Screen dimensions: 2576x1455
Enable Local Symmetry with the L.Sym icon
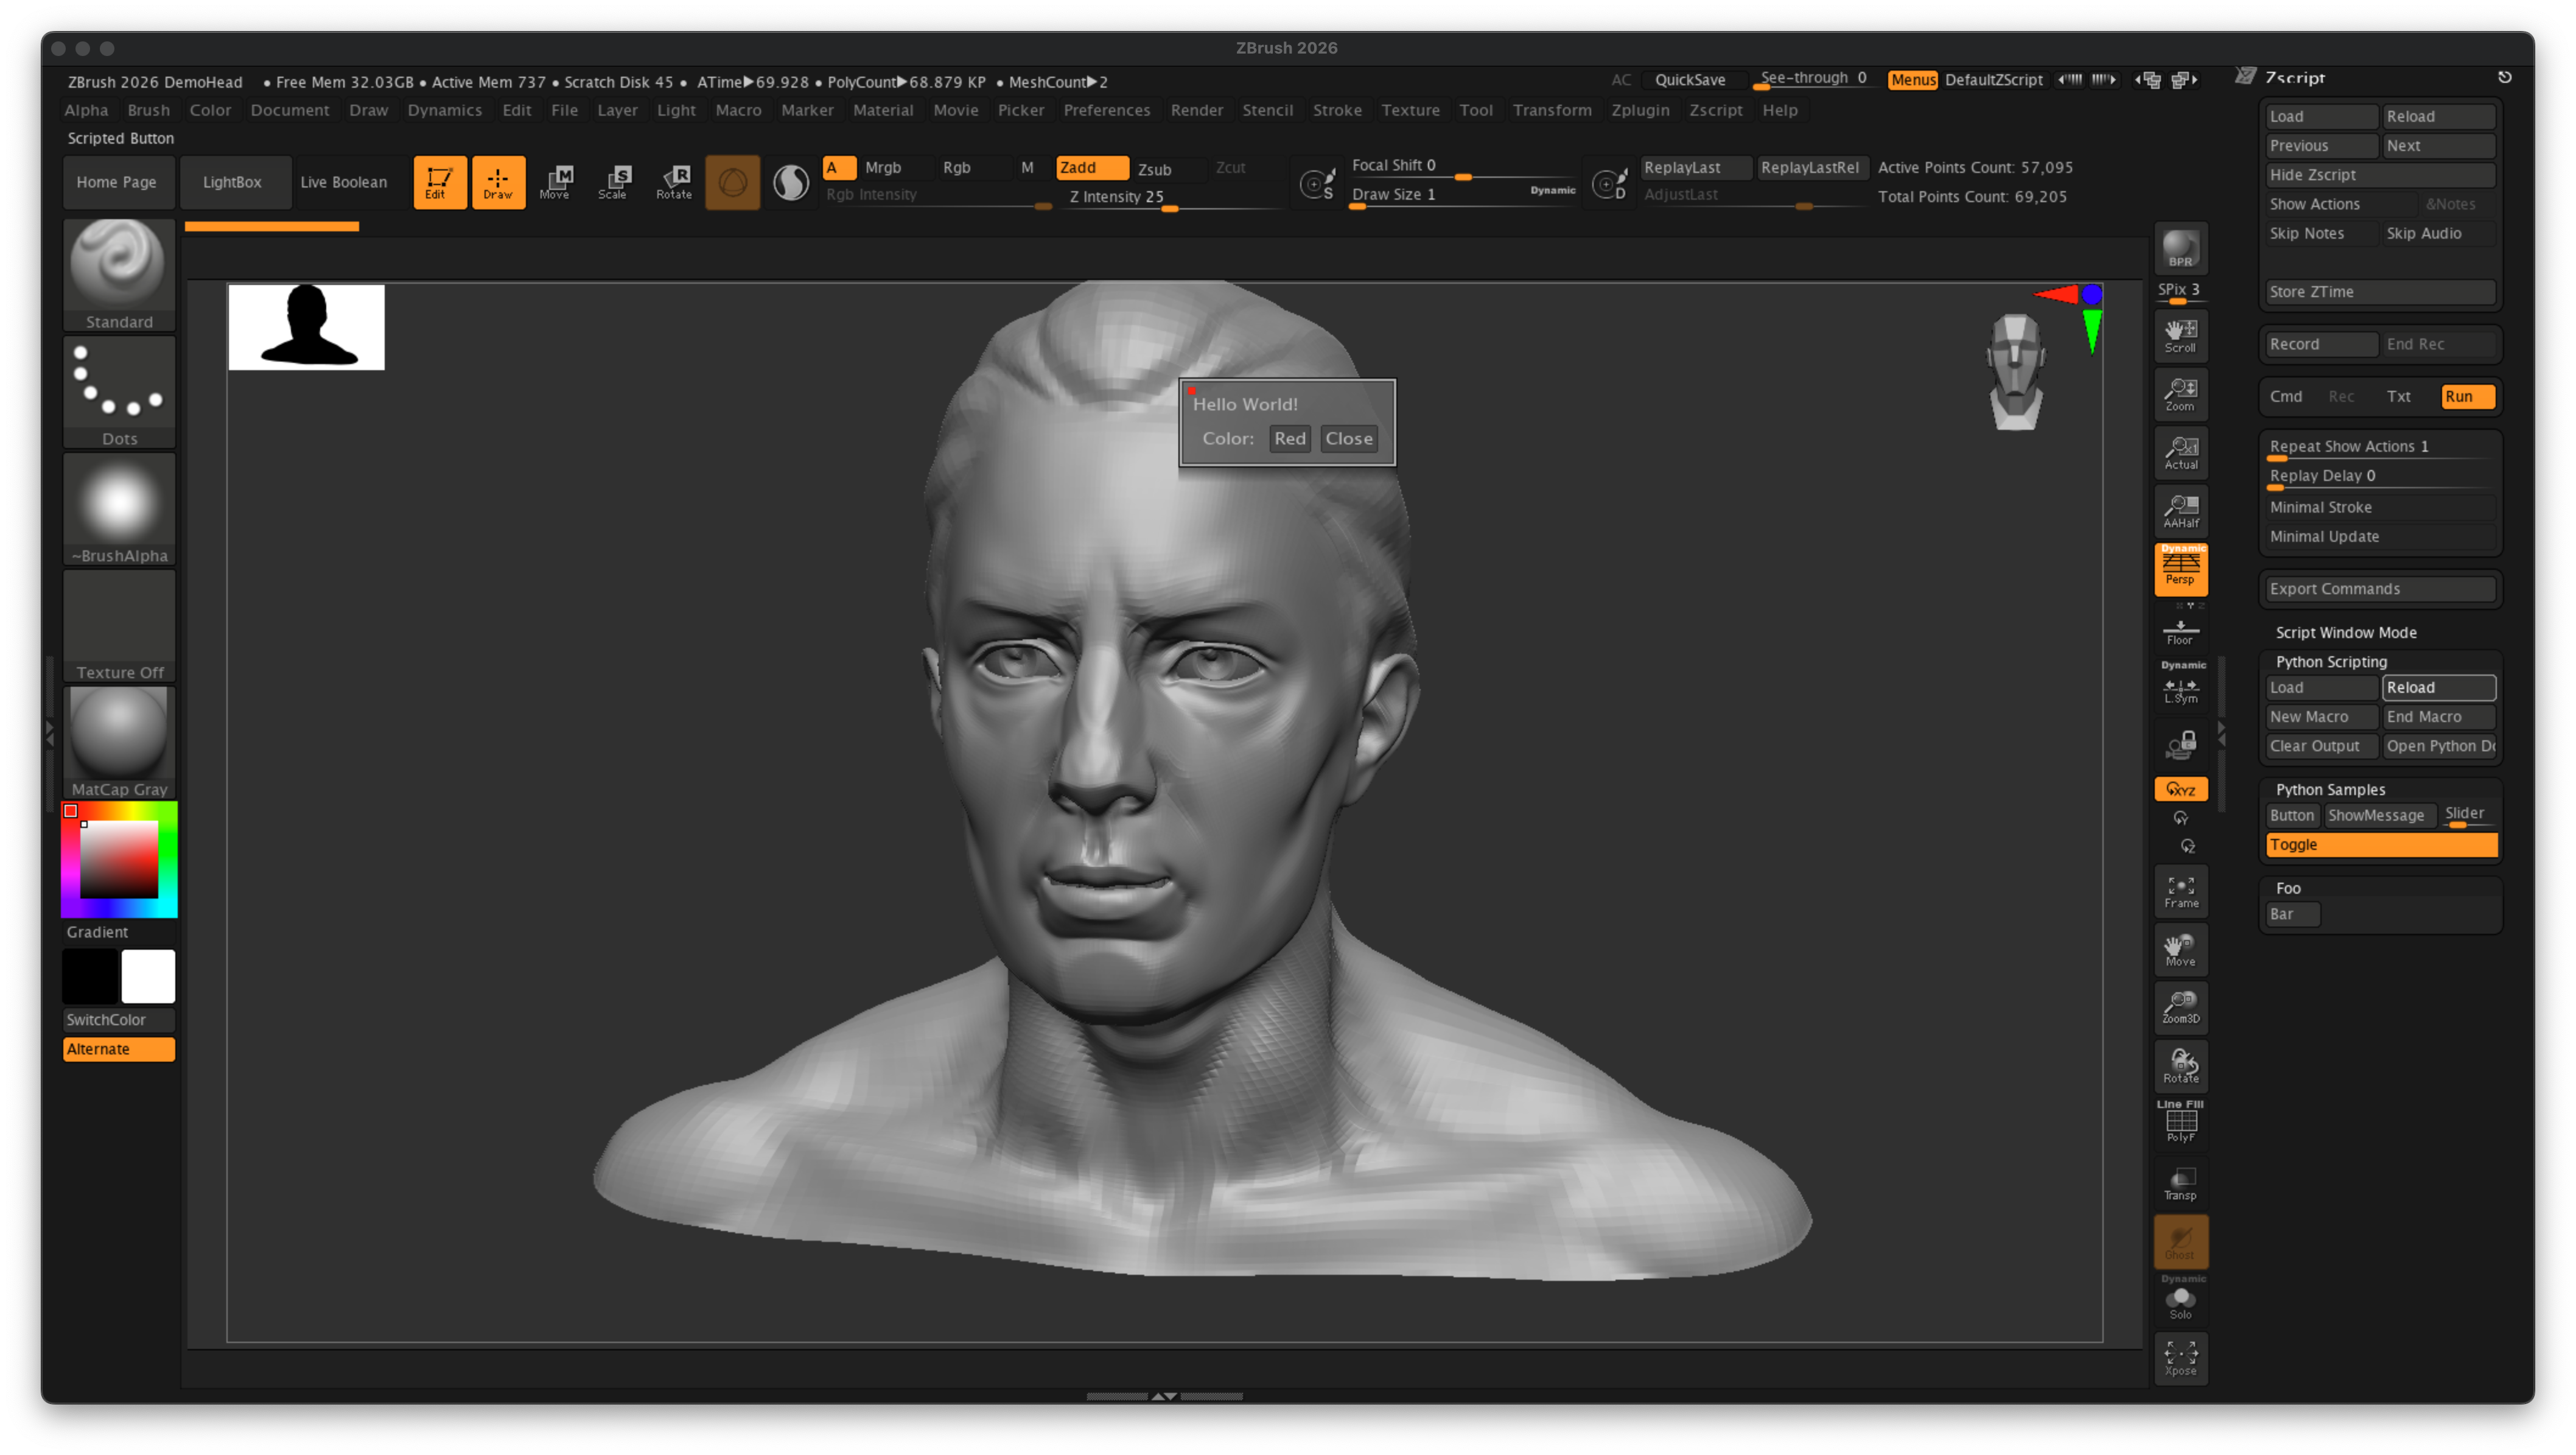2181,690
